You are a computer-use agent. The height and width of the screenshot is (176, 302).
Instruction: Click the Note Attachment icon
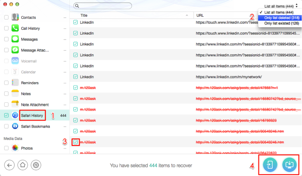point(15,104)
